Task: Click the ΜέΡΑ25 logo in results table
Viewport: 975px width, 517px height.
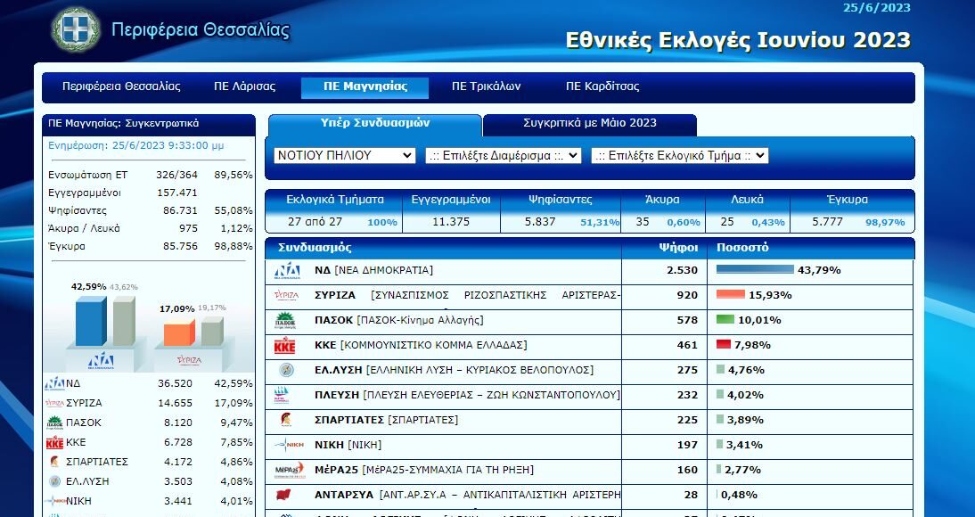Action: click(289, 470)
